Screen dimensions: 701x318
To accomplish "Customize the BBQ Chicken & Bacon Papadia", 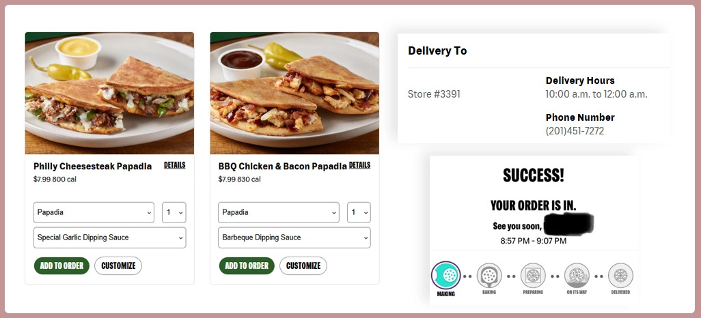I will pyautogui.click(x=303, y=265).
